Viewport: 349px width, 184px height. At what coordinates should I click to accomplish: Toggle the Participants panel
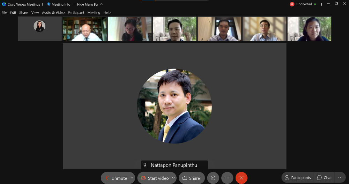pos(298,178)
